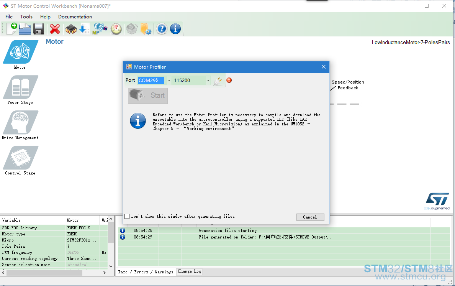
Task: Enable 'Don't show this window after generating files'
Action: 127,216
